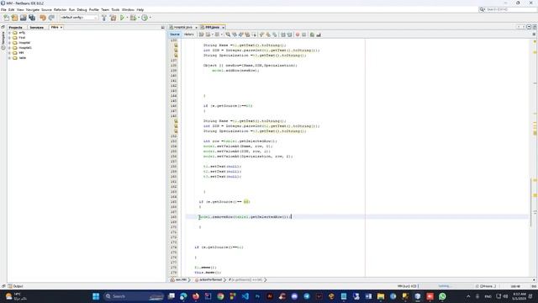
Task: Click the Uncomment lines icon
Action: pyautogui.click(x=319, y=35)
